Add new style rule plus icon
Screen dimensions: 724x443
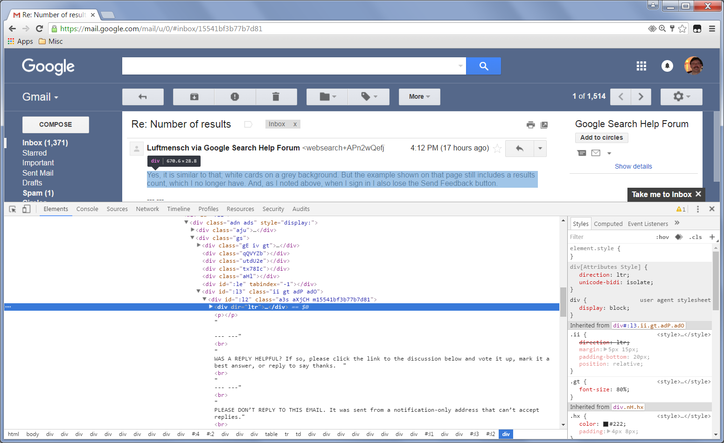coord(712,237)
